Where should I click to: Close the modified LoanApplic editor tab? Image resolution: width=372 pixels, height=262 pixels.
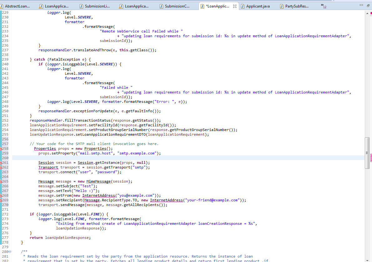(x=235, y=6)
